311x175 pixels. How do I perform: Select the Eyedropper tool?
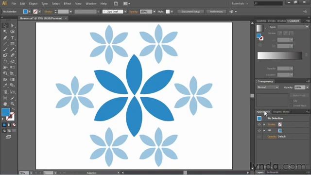(x=5, y=86)
